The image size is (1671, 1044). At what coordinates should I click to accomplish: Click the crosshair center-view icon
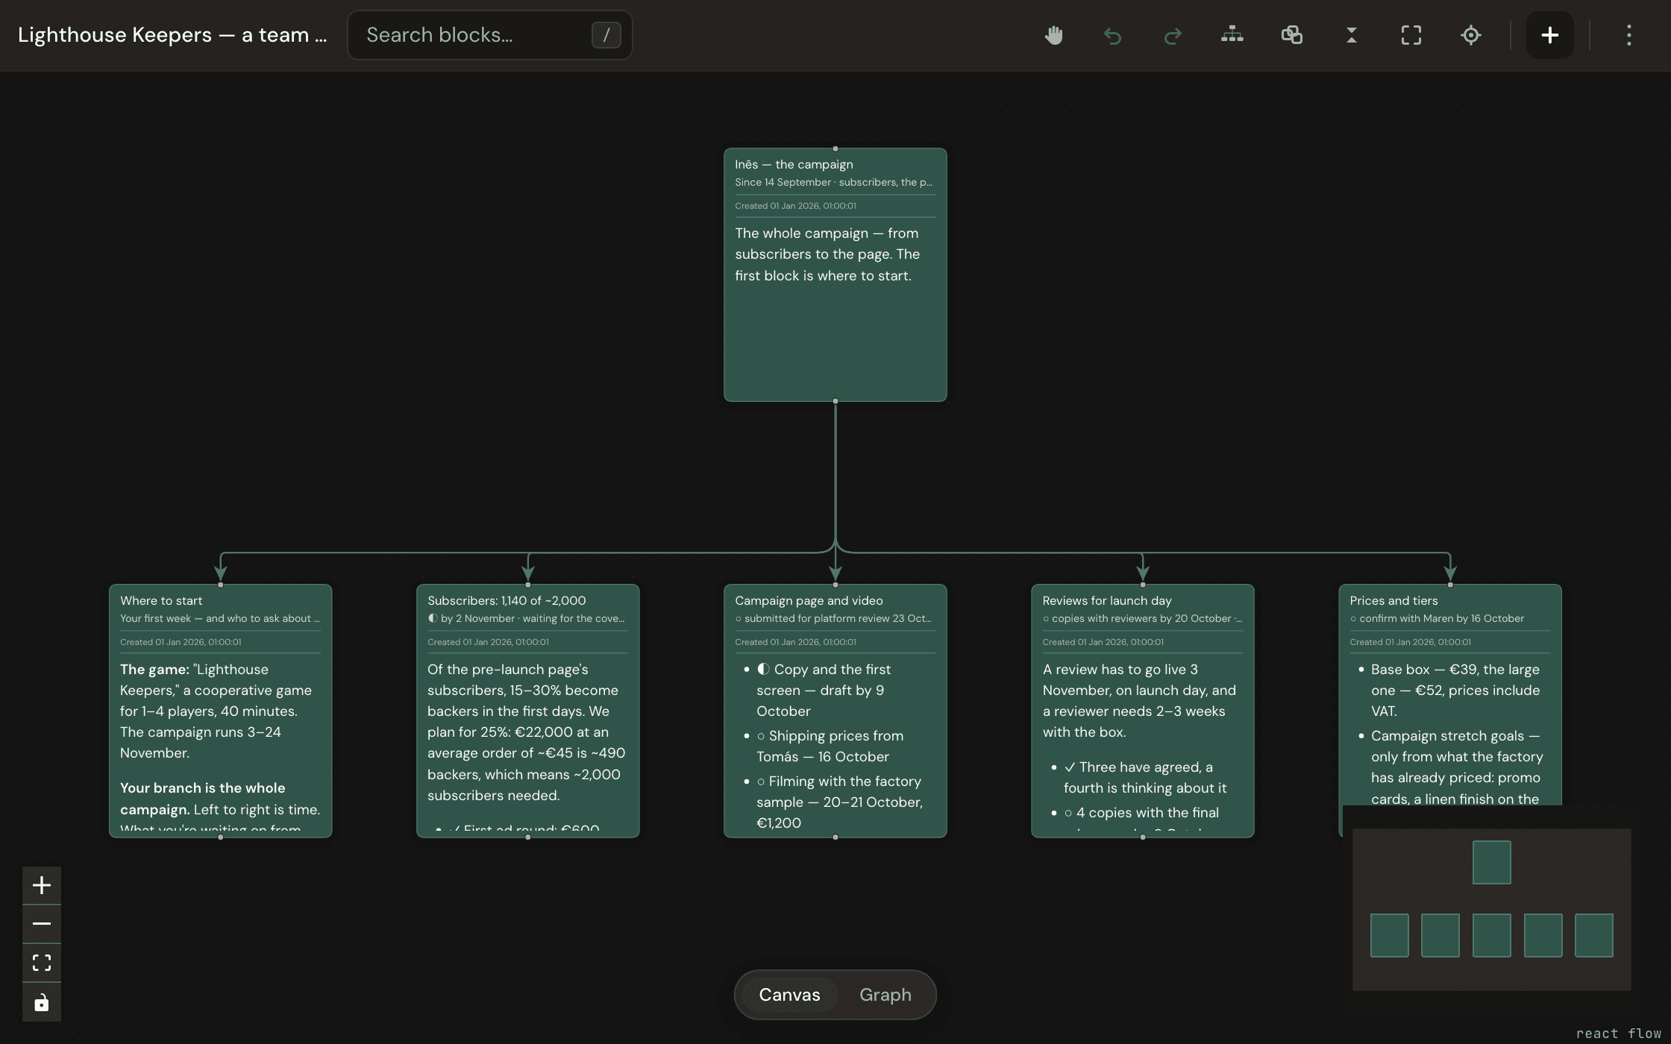click(1471, 35)
